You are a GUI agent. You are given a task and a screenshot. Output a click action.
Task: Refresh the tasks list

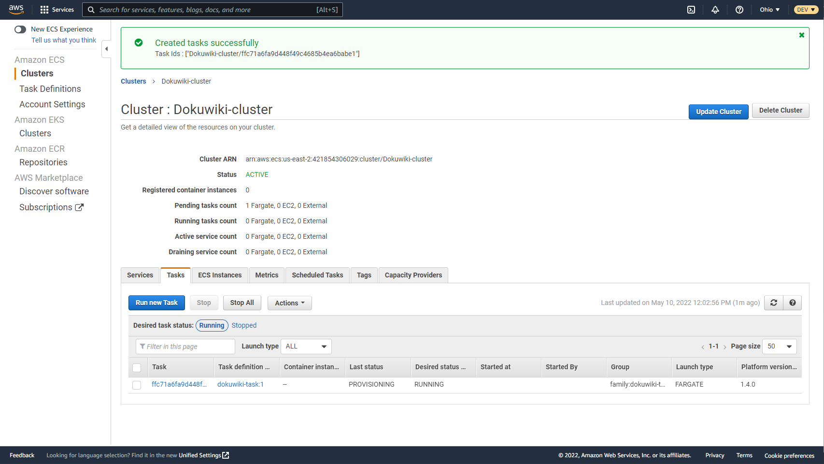tap(774, 303)
